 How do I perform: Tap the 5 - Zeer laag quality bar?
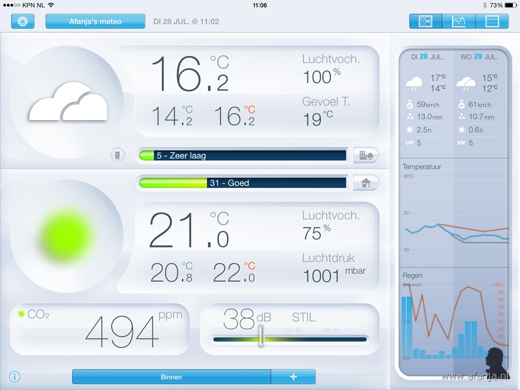tap(243, 155)
